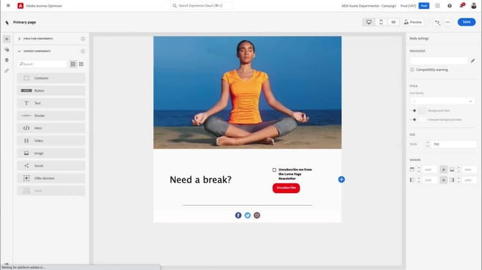Focus the Search Experience Cloud field
The width and height of the screenshot is (482, 270).
point(201,6)
